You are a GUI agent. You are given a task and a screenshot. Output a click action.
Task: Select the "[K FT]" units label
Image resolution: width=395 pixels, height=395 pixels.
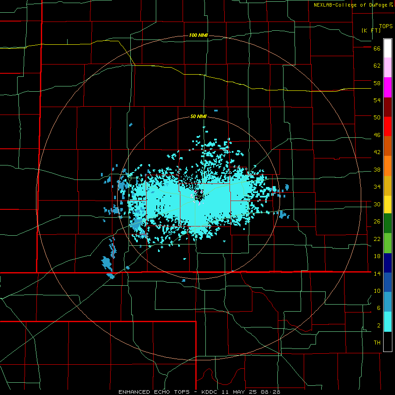(371, 30)
